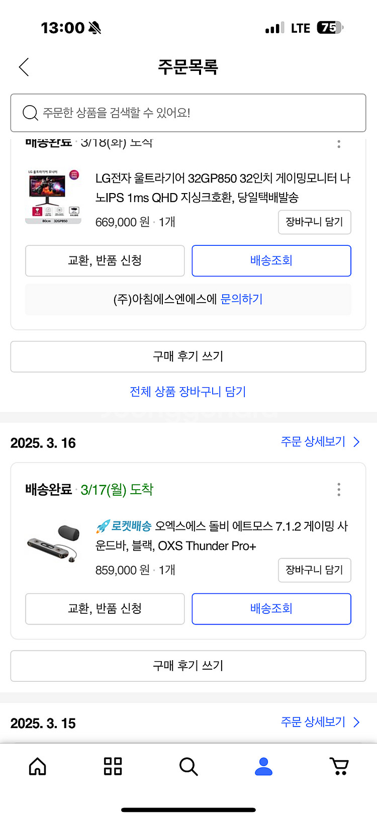Open the home tab icon

point(38,766)
